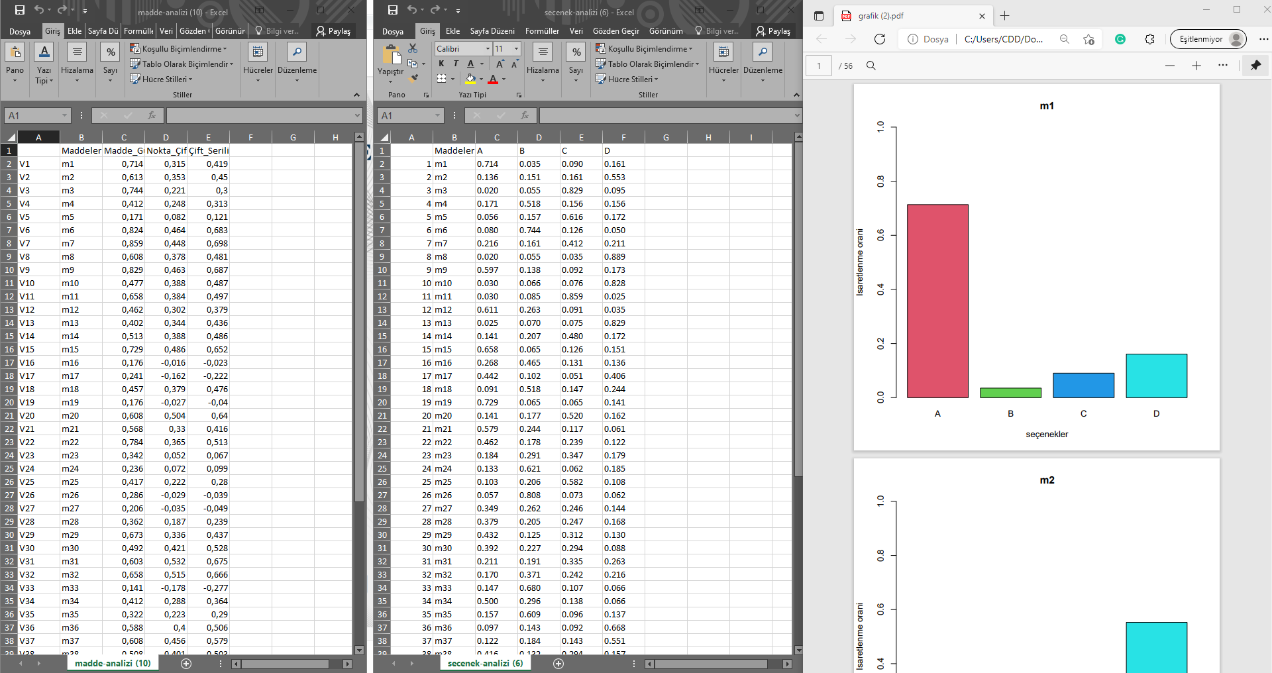This screenshot has height=673, width=1272.
Task: Open Sayı percent group in secenek-analizi
Action: [x=576, y=62]
